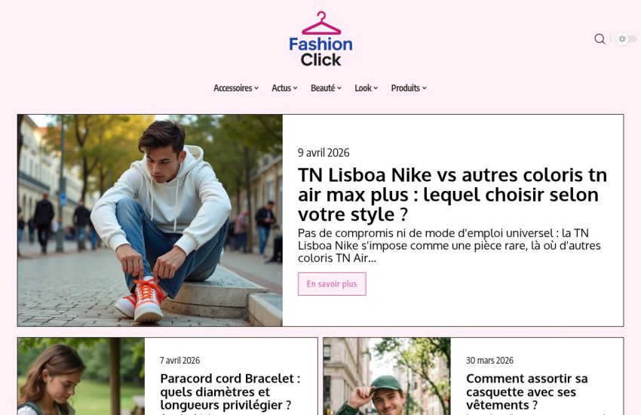Click the Pas de compromis excerpt text
The image size is (641, 415).
(449, 245)
